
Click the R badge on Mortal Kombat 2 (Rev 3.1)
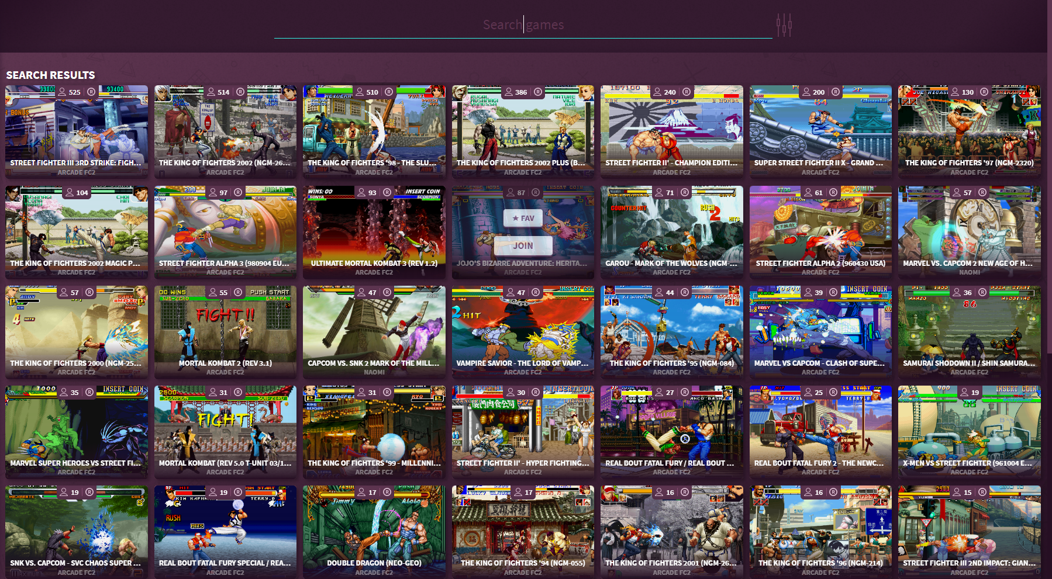pyautogui.click(x=238, y=293)
